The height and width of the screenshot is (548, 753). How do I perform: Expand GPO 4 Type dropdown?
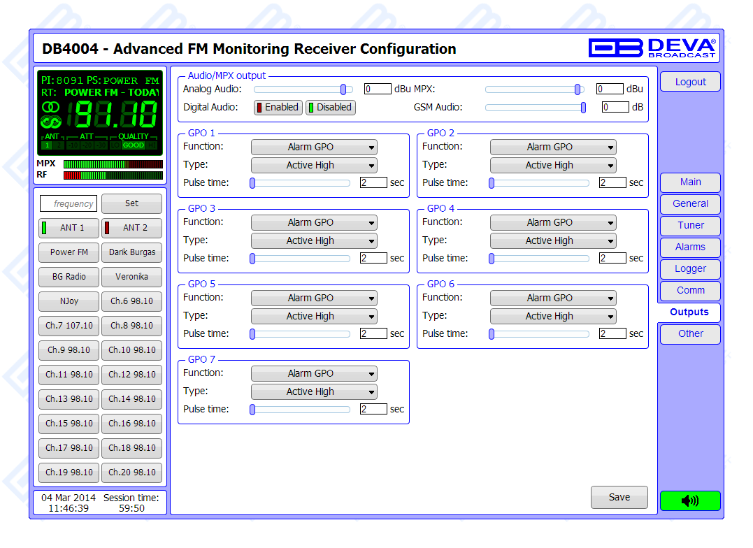(x=553, y=241)
